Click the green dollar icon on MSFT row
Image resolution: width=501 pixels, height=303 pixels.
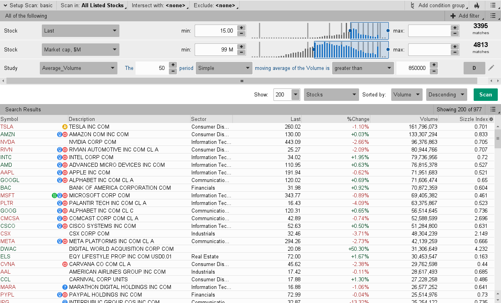click(54, 195)
